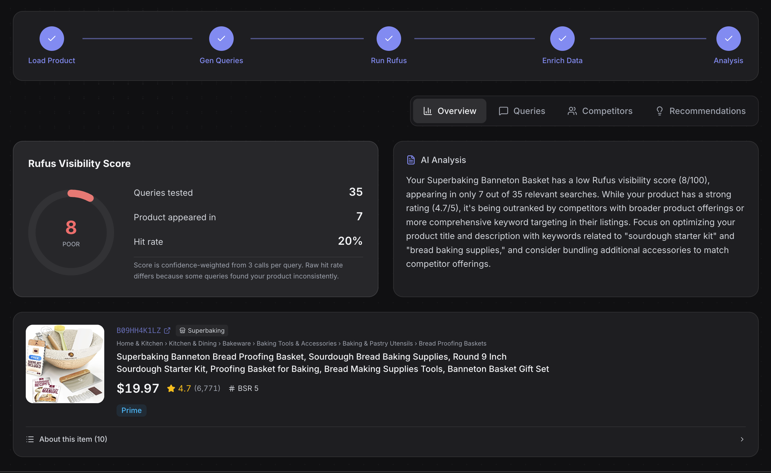Click the Load Product step checkmark circle

(52, 39)
